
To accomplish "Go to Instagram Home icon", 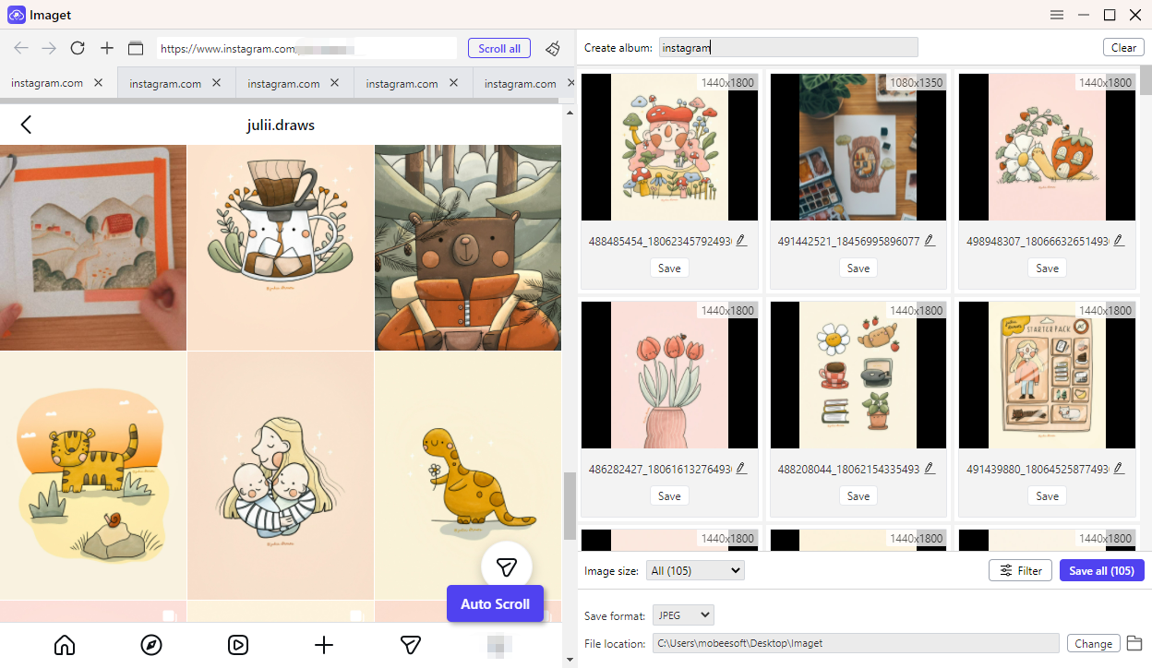I will click(x=65, y=645).
